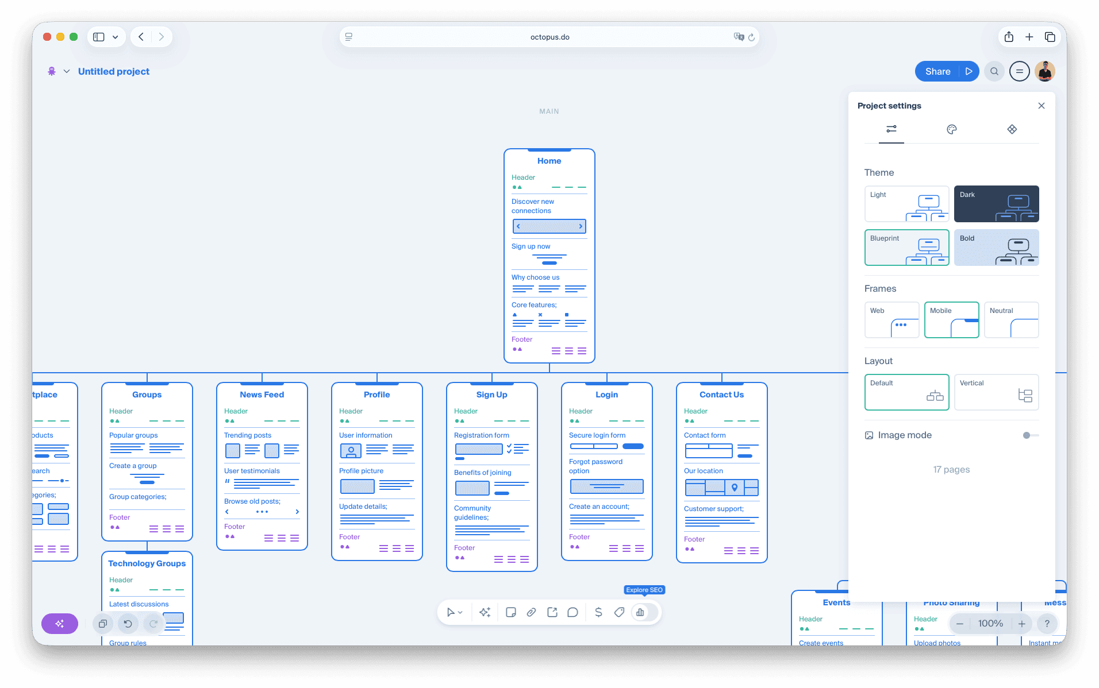The width and height of the screenshot is (1099, 688).
Task: Select the pointer cursor tool
Action: pos(451,612)
